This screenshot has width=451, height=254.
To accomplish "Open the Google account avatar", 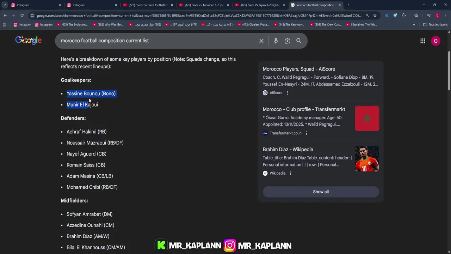I will click(435, 41).
